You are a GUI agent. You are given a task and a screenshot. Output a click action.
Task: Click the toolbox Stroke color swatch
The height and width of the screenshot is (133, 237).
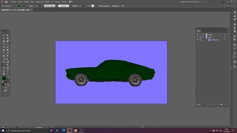tap(6, 81)
